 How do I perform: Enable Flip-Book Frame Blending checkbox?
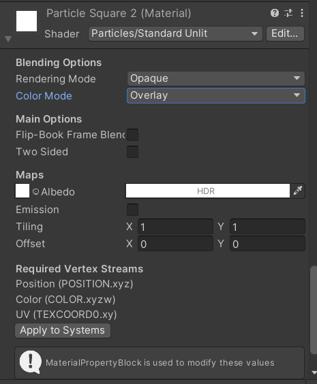pos(132,135)
